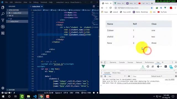
Task: Click the Chrome address bar URL
Action: pyautogui.click(x=128, y=8)
